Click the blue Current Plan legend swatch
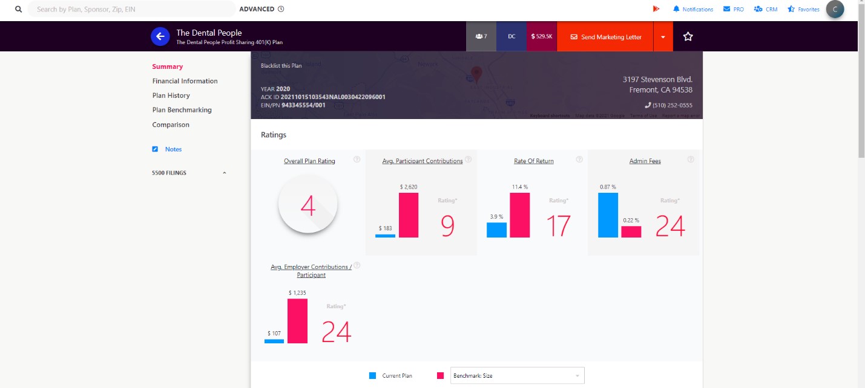 pos(372,376)
